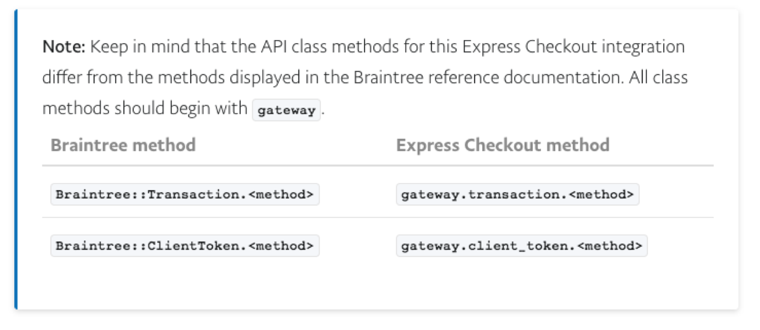Click the Express Checkout method column header
The width and height of the screenshot is (760, 330).
[502, 145]
